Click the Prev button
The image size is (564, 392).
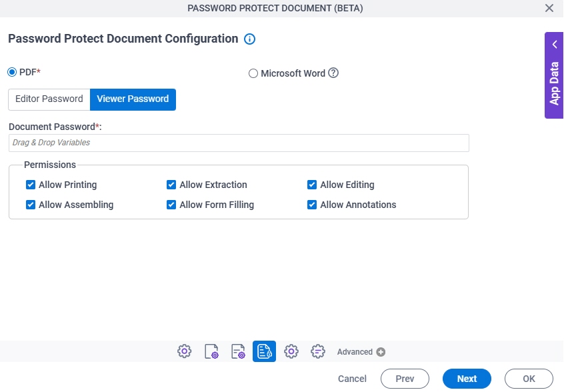coord(405,379)
